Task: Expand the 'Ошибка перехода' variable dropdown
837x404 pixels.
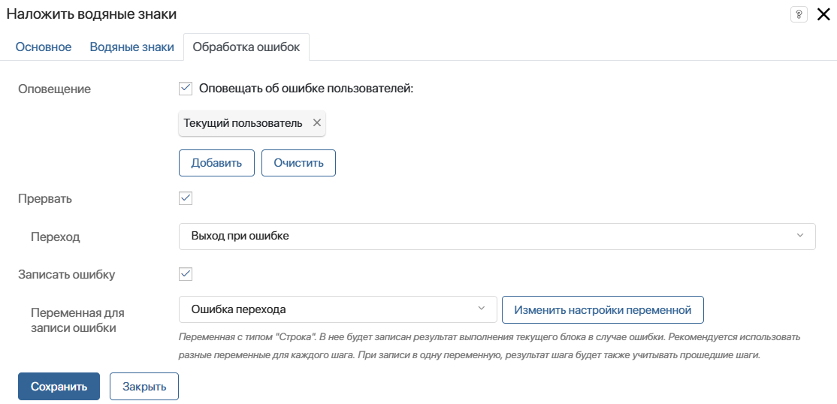Action: click(337, 309)
